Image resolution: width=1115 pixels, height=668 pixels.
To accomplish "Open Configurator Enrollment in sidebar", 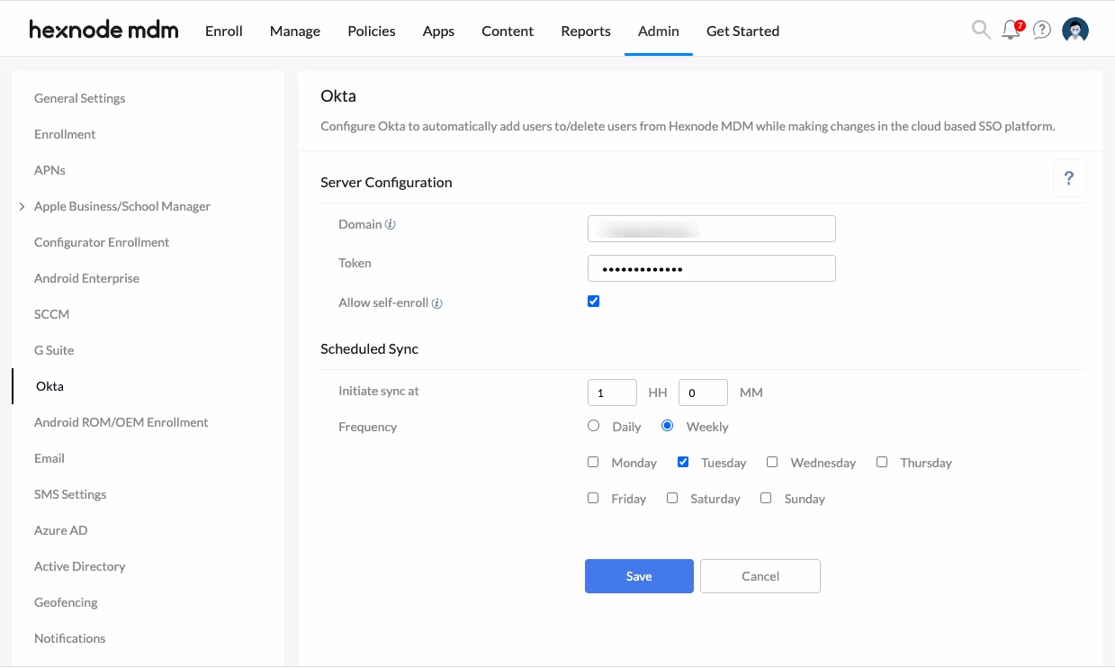I will pos(102,242).
